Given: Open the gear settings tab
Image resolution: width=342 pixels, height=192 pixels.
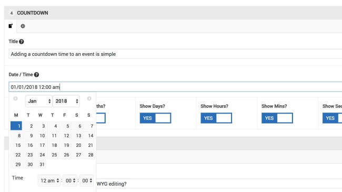Looking at the screenshot, I should point(23,26).
